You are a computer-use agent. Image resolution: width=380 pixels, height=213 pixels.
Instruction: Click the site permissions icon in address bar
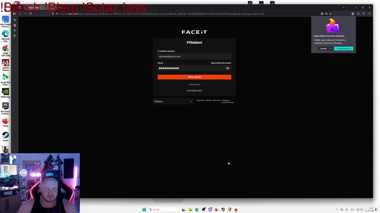coord(57,14)
